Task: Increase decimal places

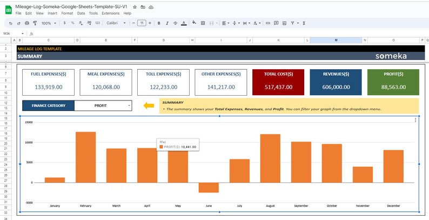Action: [89, 23]
